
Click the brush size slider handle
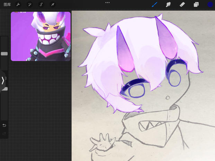[4, 54]
